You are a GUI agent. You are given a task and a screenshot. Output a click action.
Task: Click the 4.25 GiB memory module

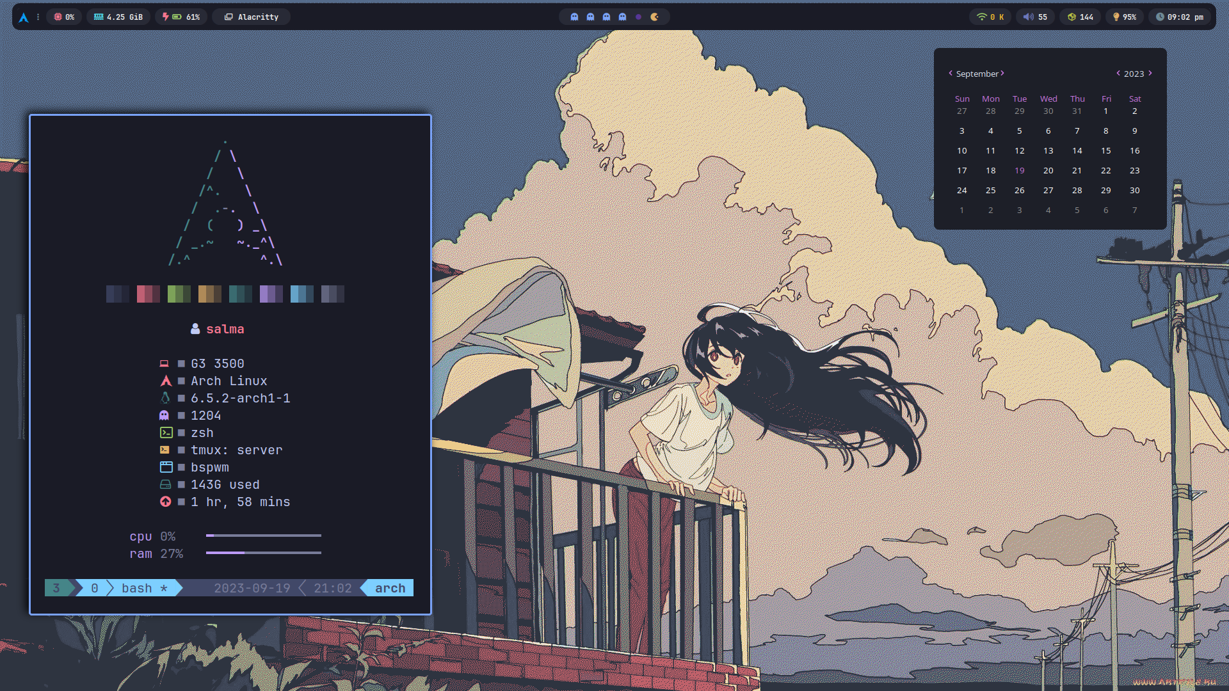coord(118,17)
